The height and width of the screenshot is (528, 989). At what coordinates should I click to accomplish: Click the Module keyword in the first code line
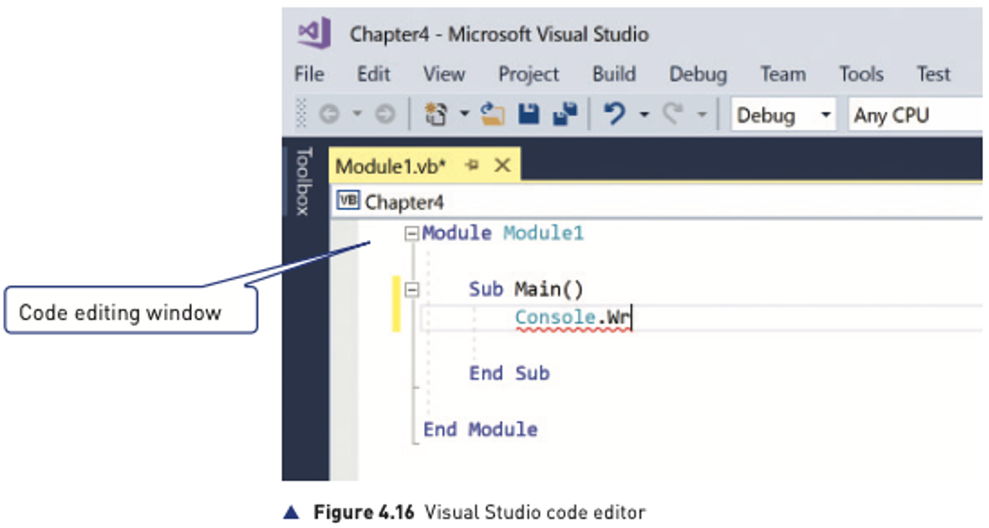tap(457, 233)
